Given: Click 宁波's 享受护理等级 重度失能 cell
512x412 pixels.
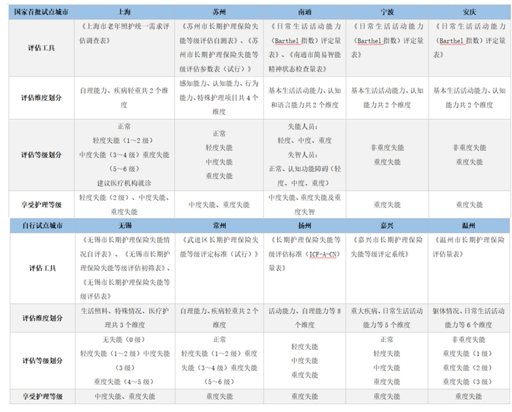Looking at the screenshot, I should (387, 205).
